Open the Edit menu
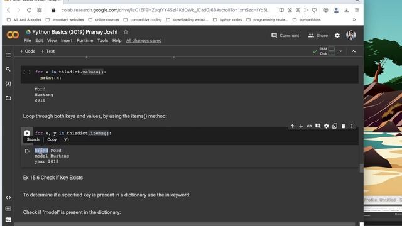This screenshot has height=226, width=402. pos(39,40)
